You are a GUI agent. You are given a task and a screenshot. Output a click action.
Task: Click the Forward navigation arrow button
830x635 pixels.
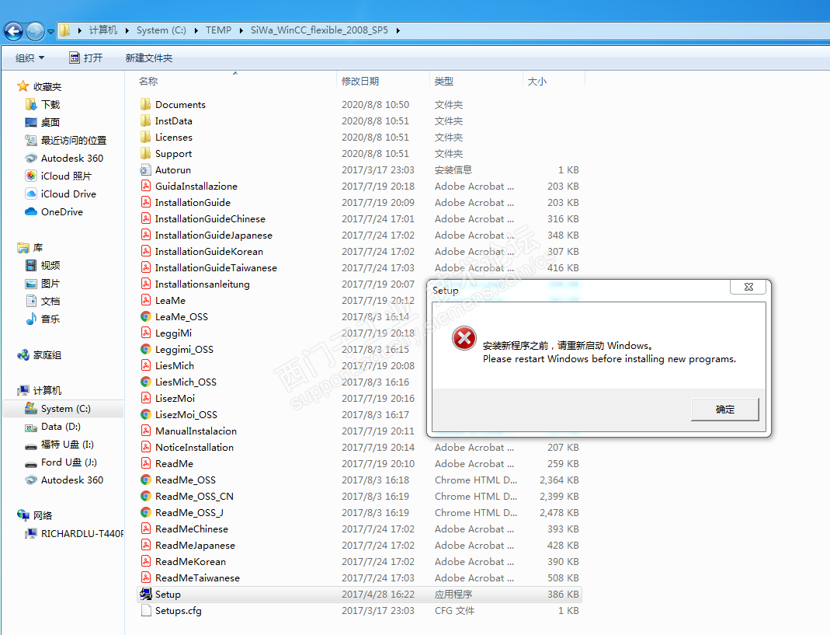36,31
